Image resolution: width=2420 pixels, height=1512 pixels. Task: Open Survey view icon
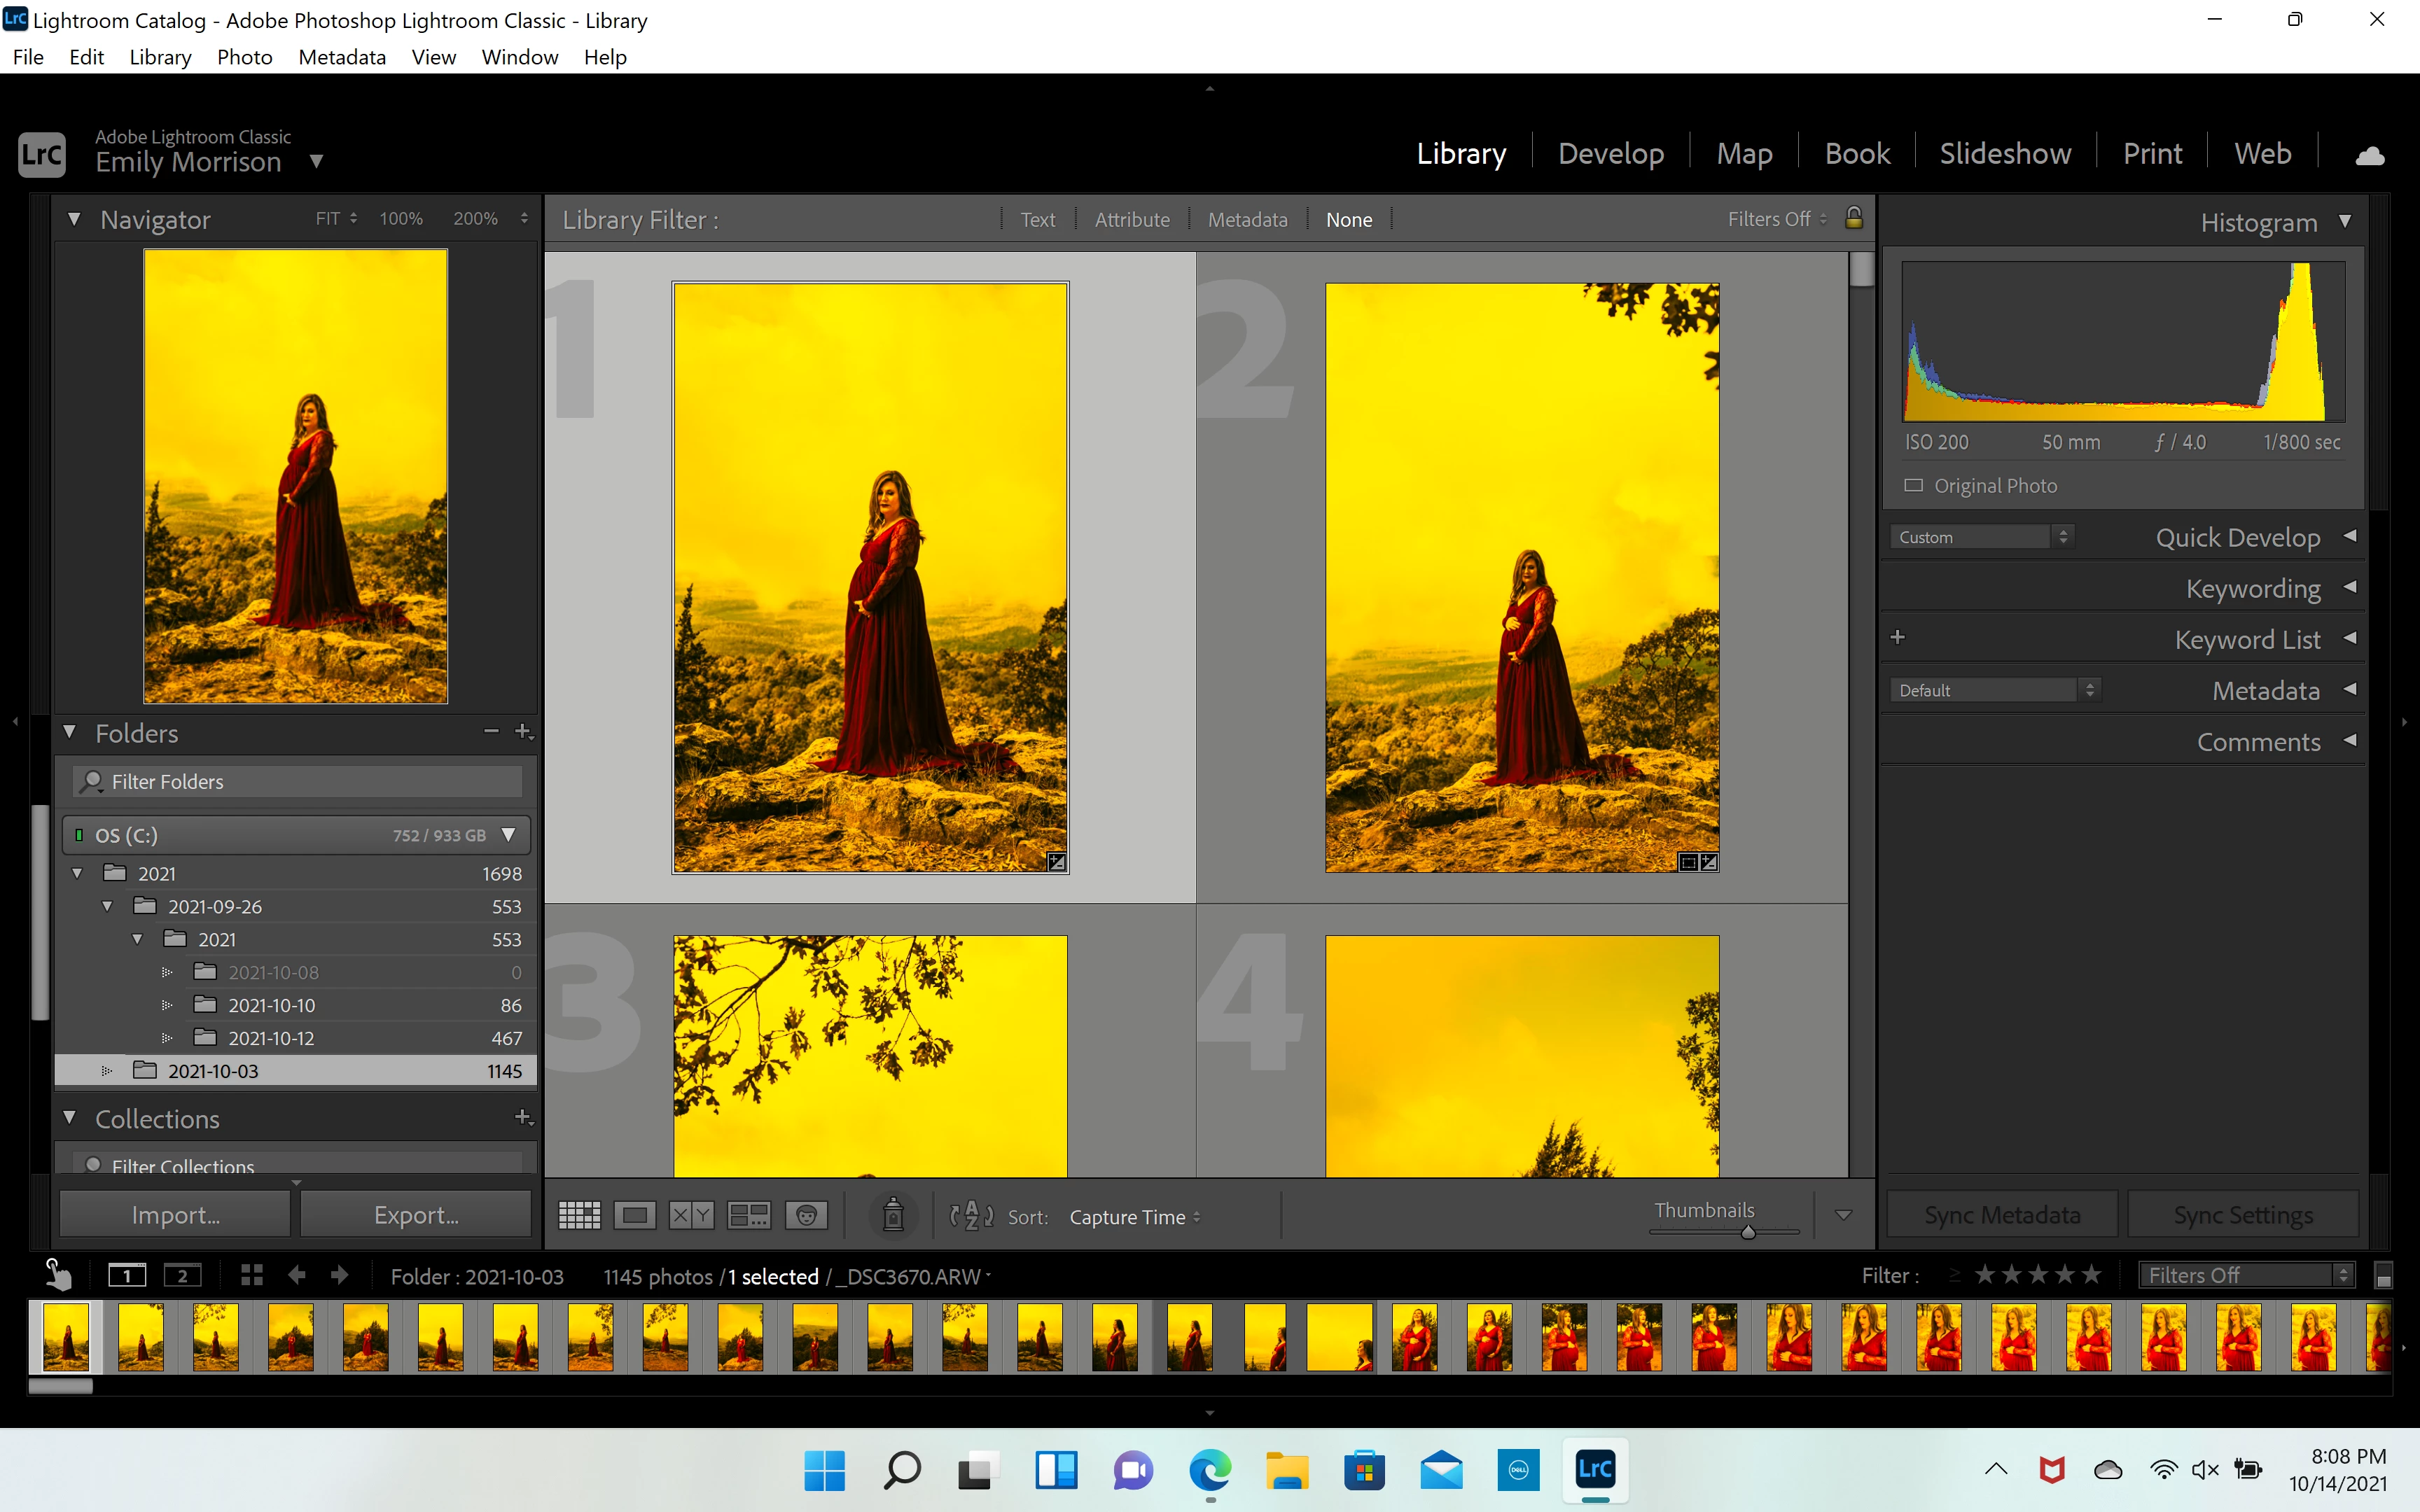pyautogui.click(x=748, y=1216)
